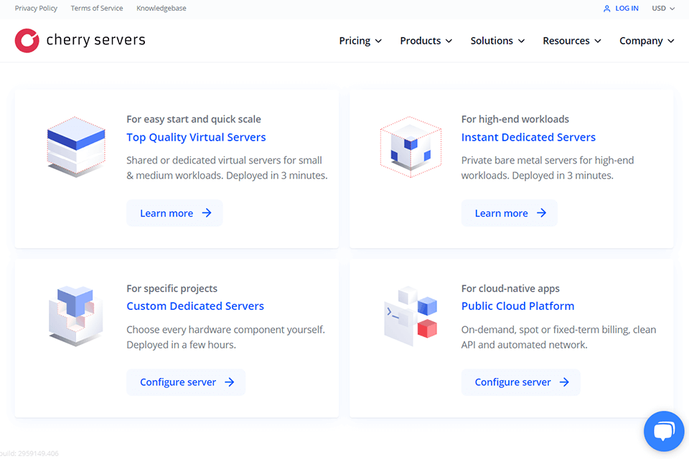
Task: Open the USD currency selector
Action: point(663,9)
